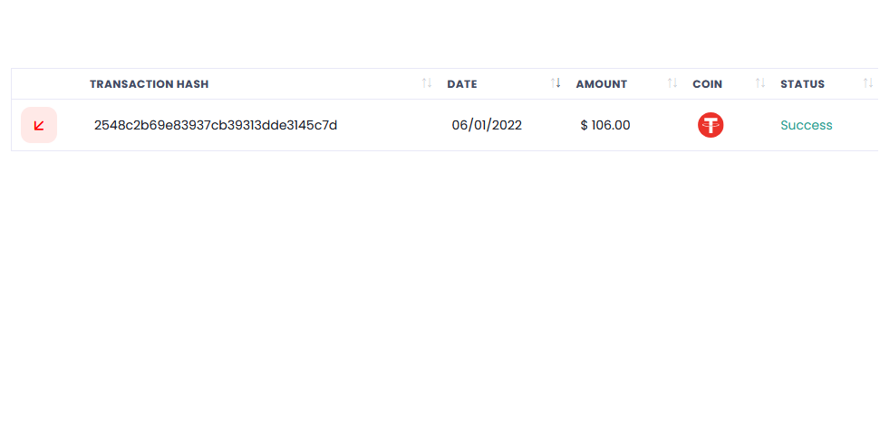Select the TRANSACTION HASH column header label
This screenshot has width=880, height=432.
coord(150,84)
